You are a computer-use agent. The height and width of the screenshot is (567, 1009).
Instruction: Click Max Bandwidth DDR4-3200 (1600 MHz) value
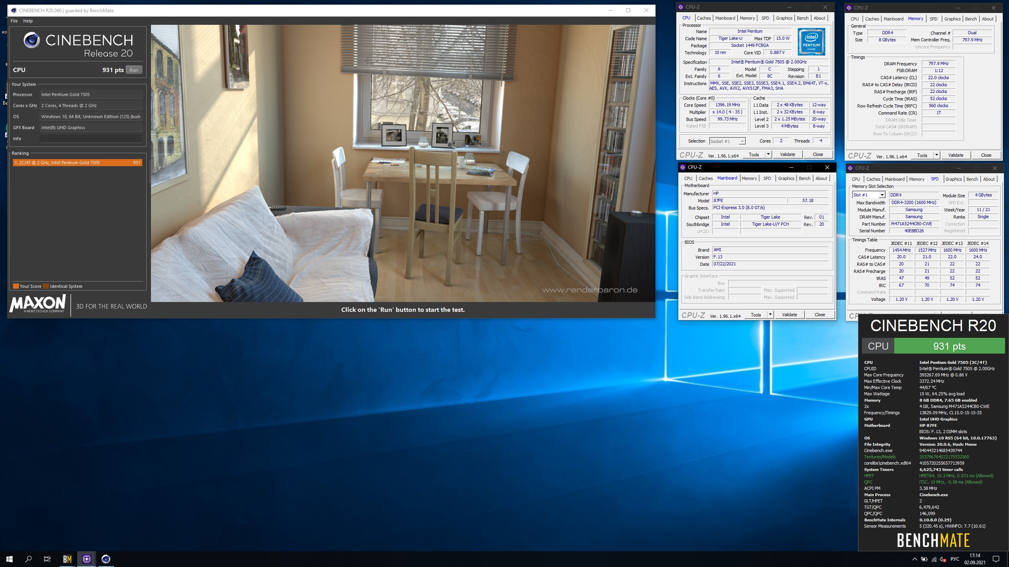pos(914,203)
